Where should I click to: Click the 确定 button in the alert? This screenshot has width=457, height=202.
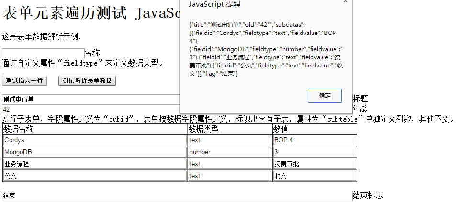tap(324, 96)
